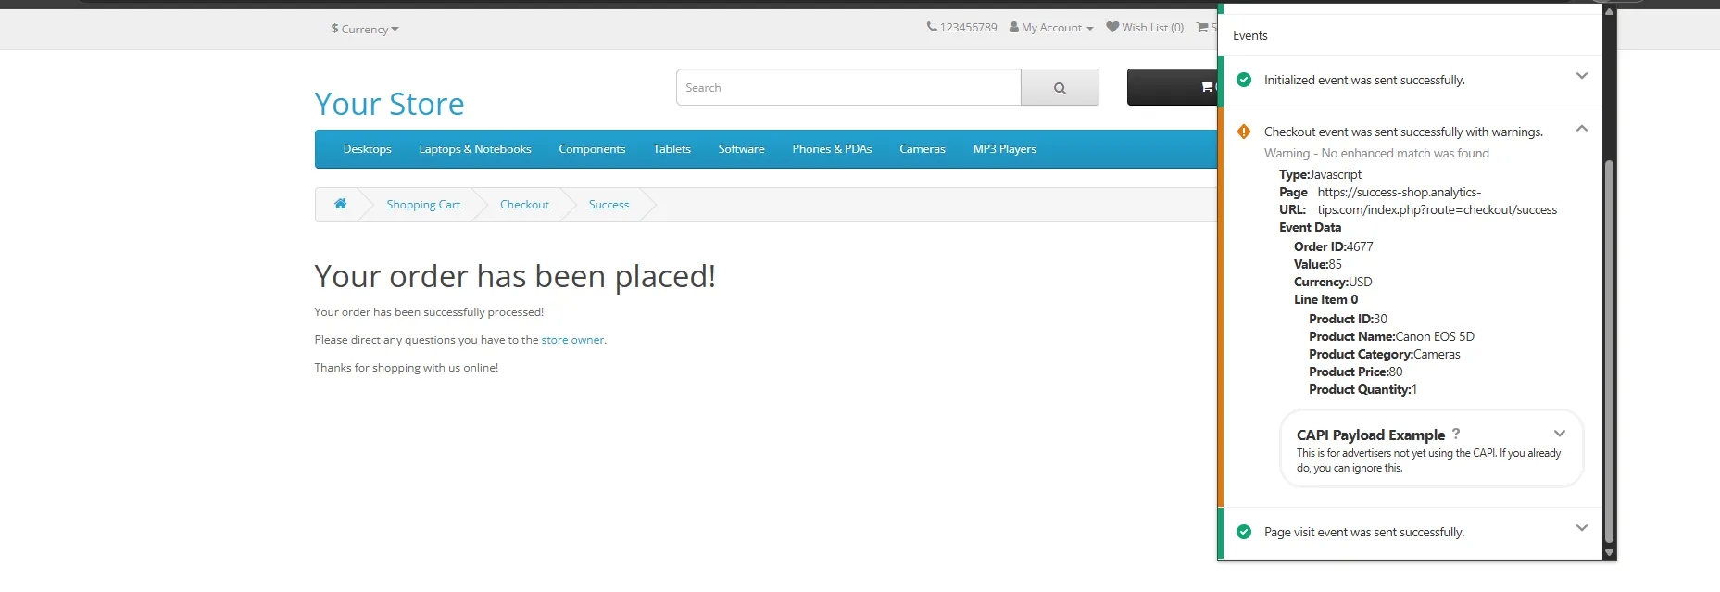The image size is (1720, 592).
Task: Collapse the Checkout event details
Action: [1582, 129]
